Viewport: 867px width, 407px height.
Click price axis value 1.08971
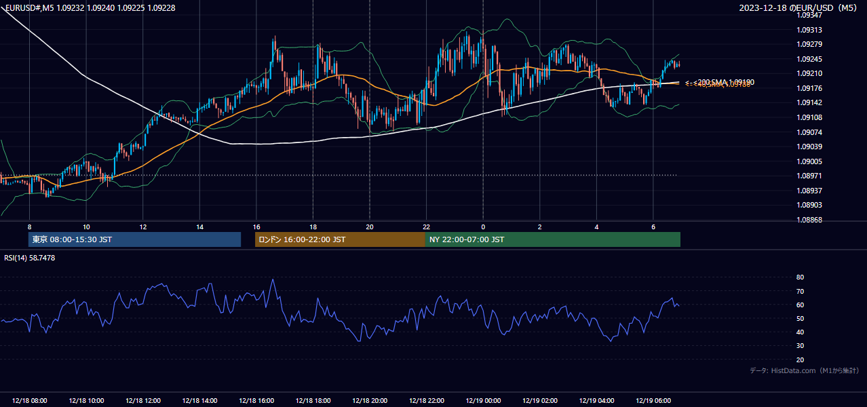click(x=809, y=176)
